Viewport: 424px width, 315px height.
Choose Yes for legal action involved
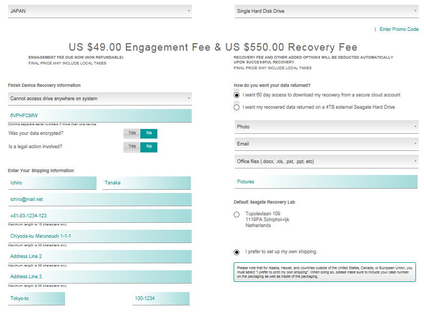pos(132,147)
